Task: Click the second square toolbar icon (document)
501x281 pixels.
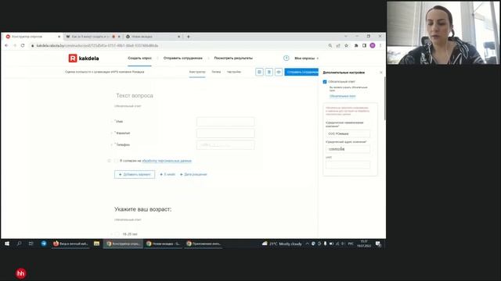Action: 269,72
